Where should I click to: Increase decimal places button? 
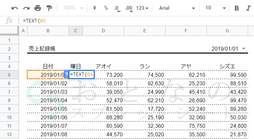[x=129, y=9]
